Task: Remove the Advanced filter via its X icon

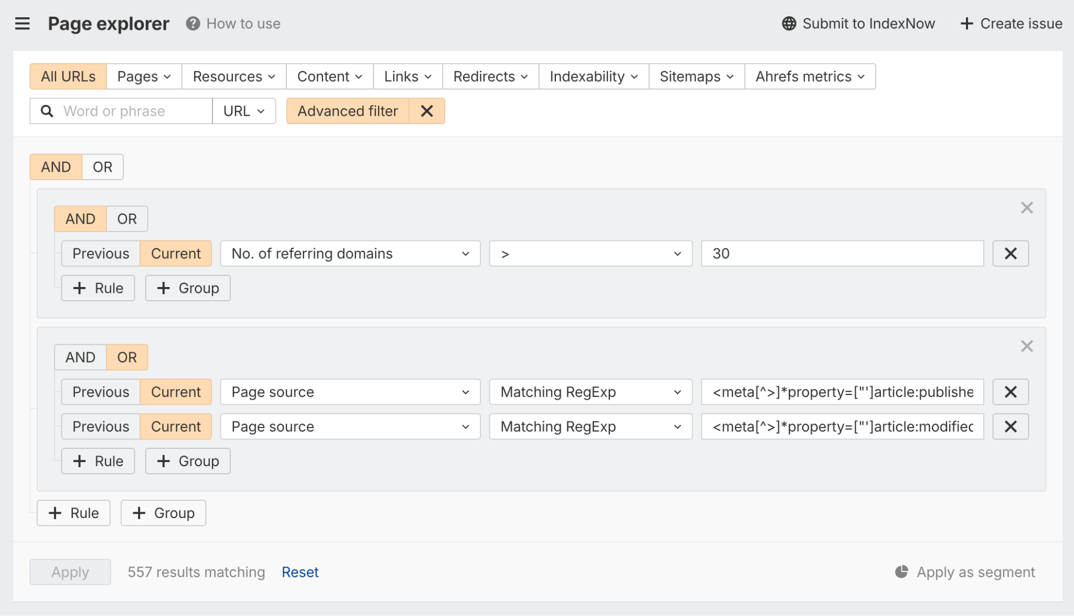Action: (x=426, y=111)
